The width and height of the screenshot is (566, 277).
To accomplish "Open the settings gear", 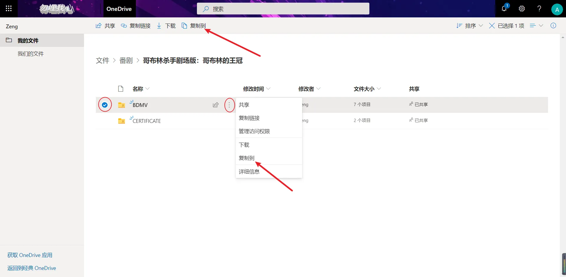I will pyautogui.click(x=522, y=9).
